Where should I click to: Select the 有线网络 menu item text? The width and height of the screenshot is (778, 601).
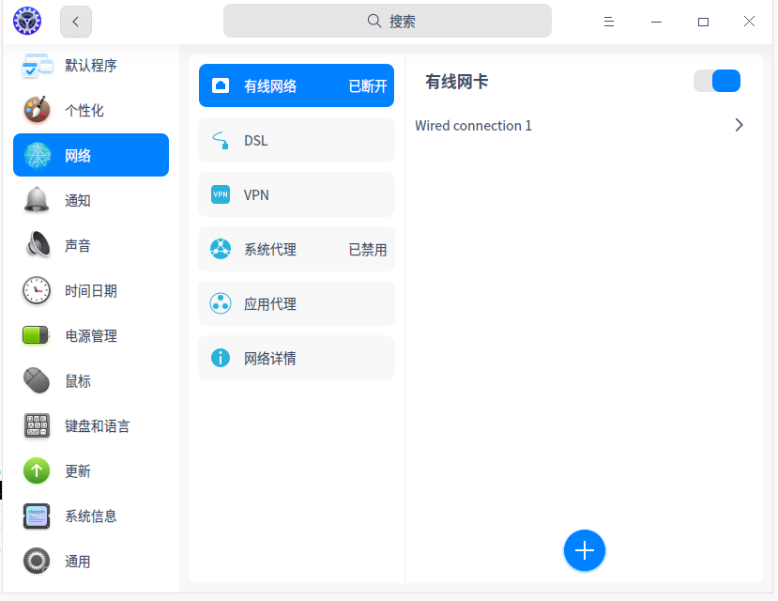[x=270, y=86]
